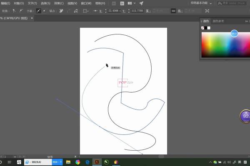
Task: Click the purple 92 floating widget
Action: (x=245, y=116)
